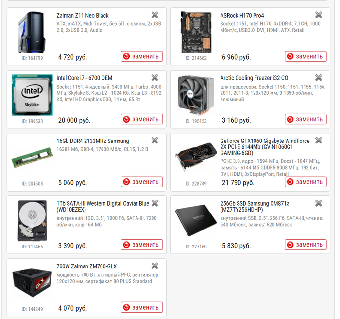Open Intel Skylake processor thumbnail
Viewport: 340px width, 319px height.
tap(32, 95)
